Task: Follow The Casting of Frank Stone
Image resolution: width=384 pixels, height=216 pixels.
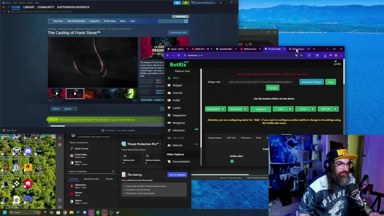Action: click(56, 109)
